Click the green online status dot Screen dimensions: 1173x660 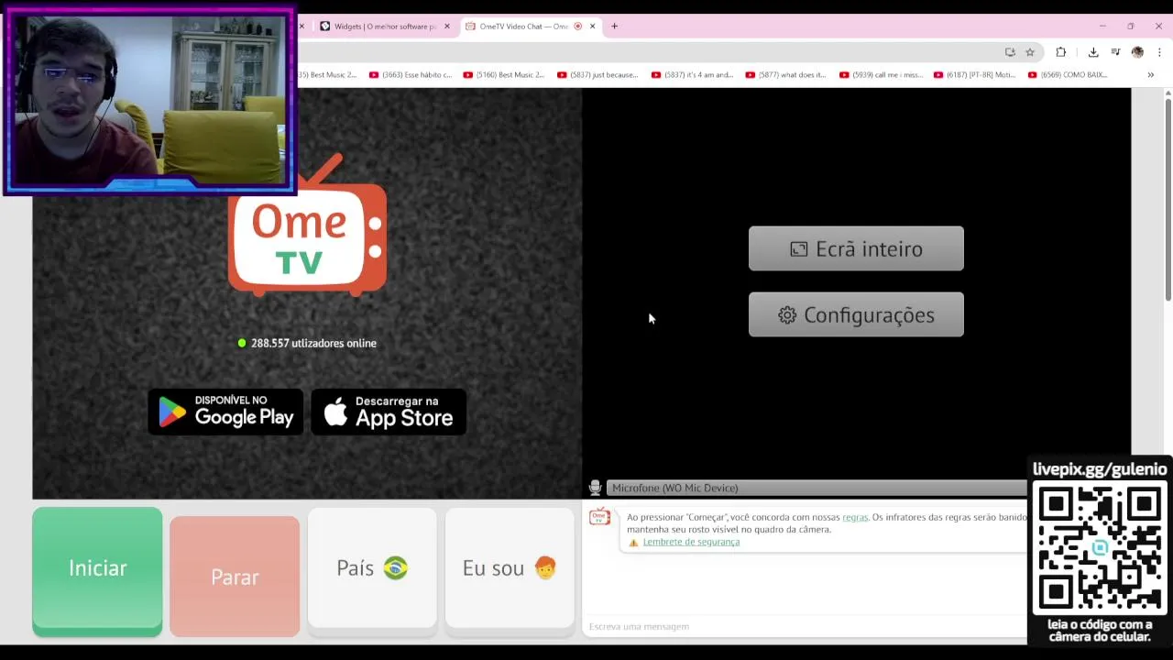242,343
